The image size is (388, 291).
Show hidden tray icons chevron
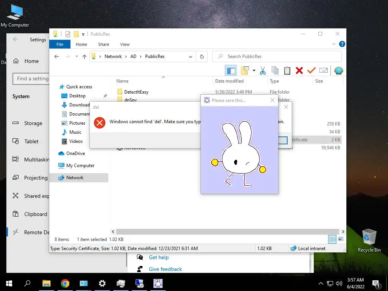pyautogui.click(x=321, y=283)
